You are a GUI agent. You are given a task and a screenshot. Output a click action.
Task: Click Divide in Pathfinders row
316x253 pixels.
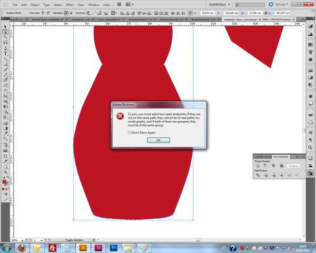[x=258, y=175]
